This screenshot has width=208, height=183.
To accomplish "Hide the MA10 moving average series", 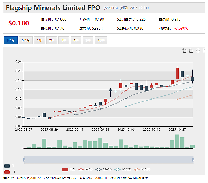I will click(103, 169).
